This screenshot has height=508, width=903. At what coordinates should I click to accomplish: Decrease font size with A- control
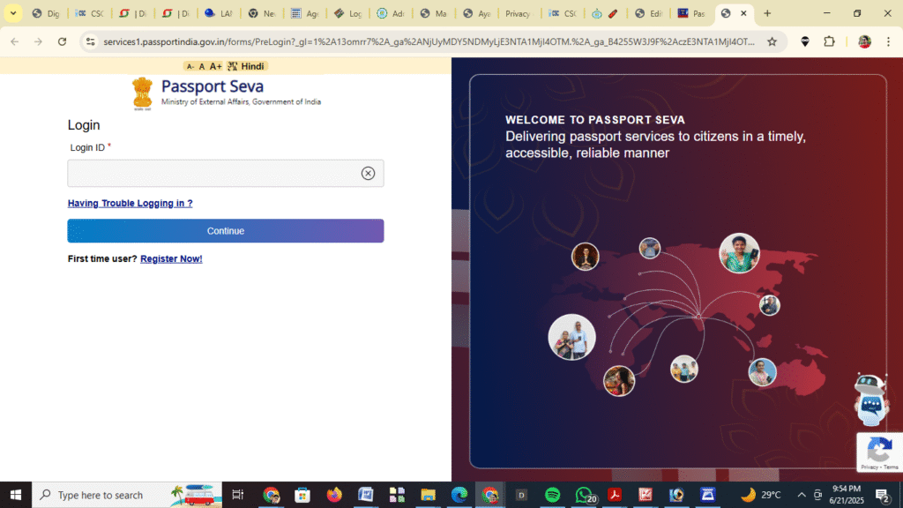click(190, 67)
